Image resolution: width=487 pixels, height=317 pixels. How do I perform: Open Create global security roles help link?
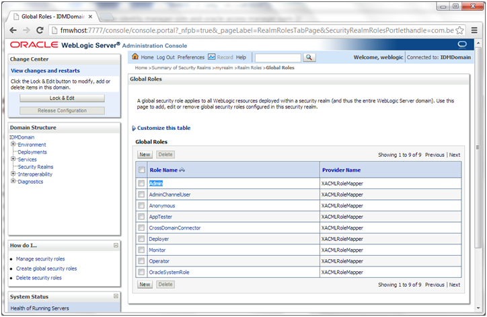[x=46, y=269]
